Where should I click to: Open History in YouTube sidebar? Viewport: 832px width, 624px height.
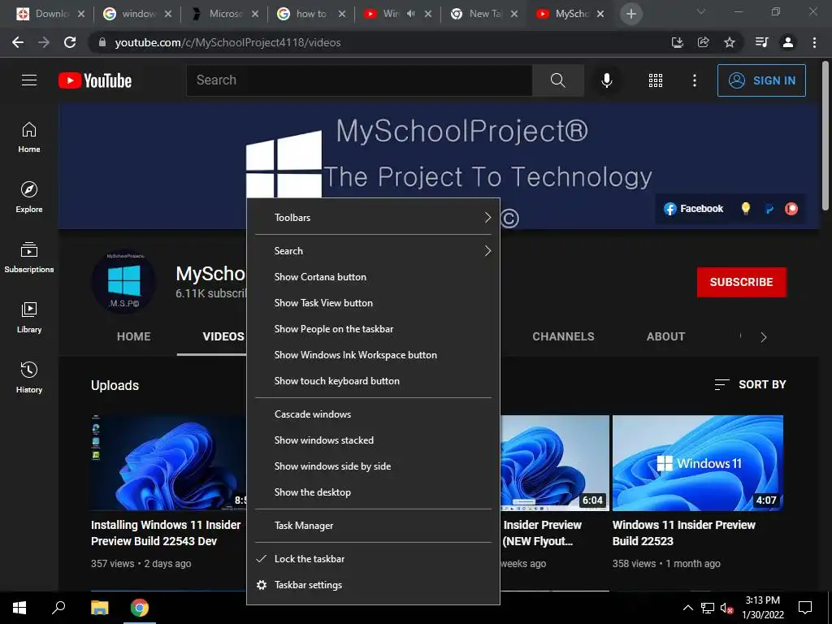(29, 377)
